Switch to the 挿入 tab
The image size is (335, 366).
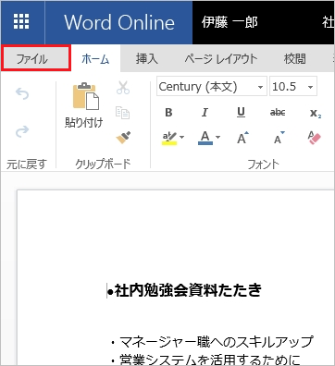point(147,58)
